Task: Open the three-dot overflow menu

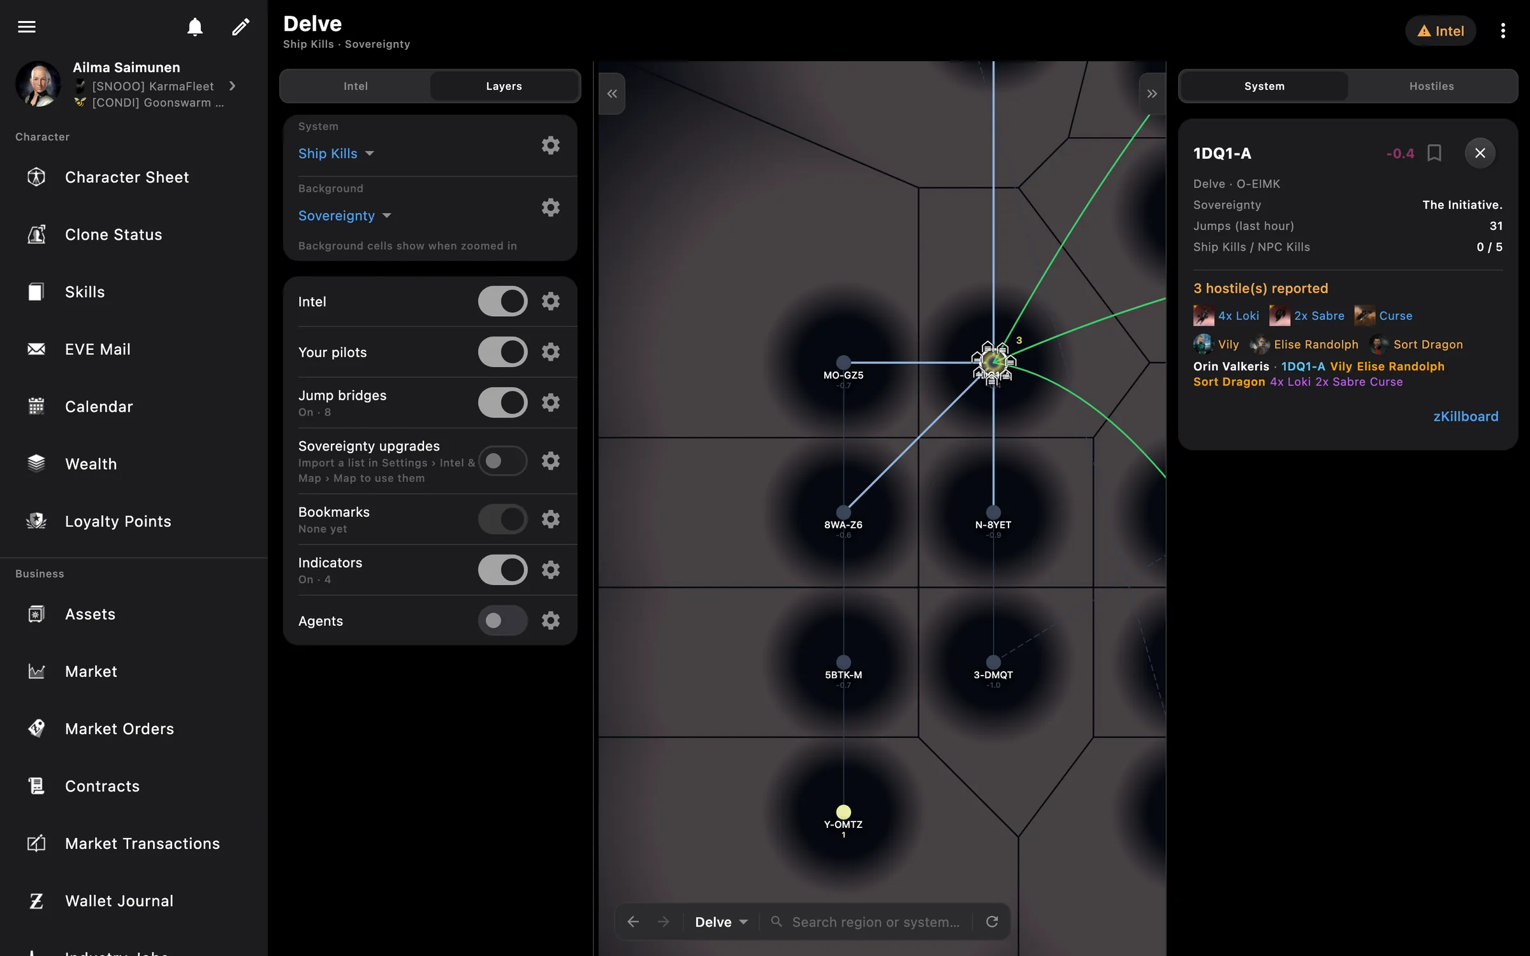Action: (x=1503, y=31)
